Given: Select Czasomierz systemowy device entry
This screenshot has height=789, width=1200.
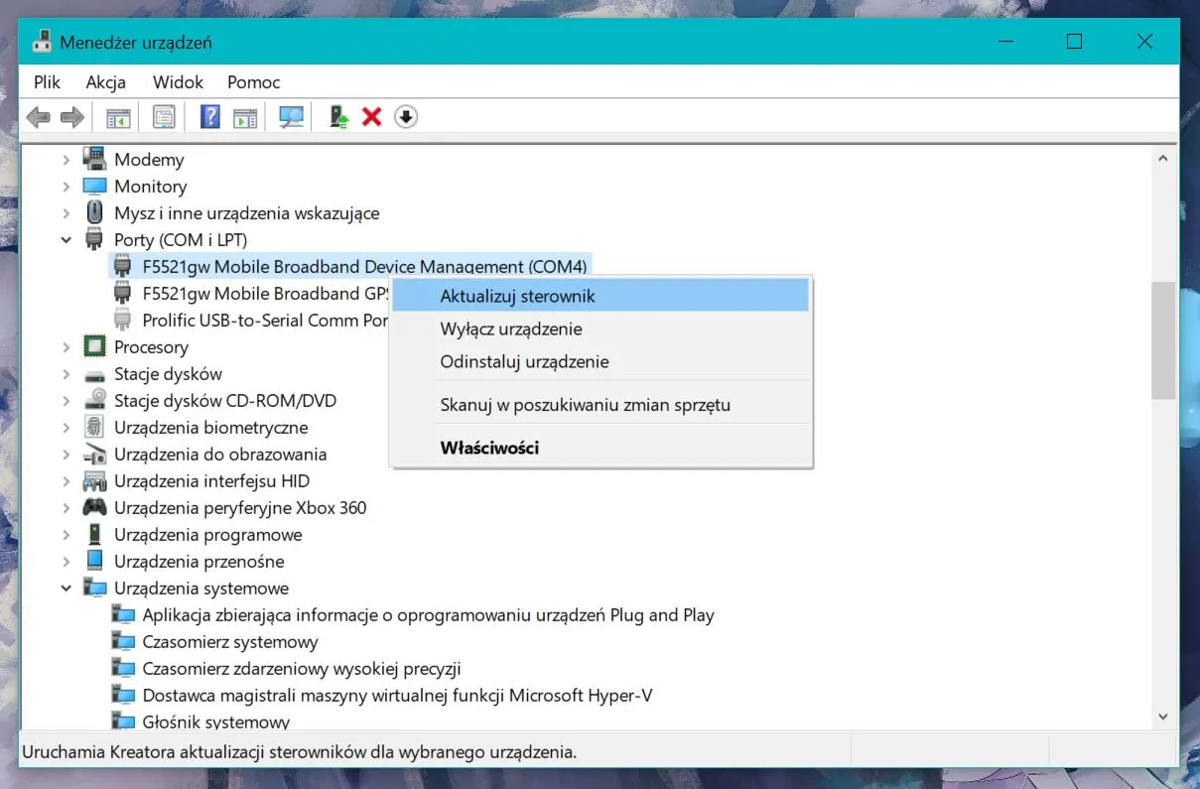Looking at the screenshot, I should pos(229,642).
